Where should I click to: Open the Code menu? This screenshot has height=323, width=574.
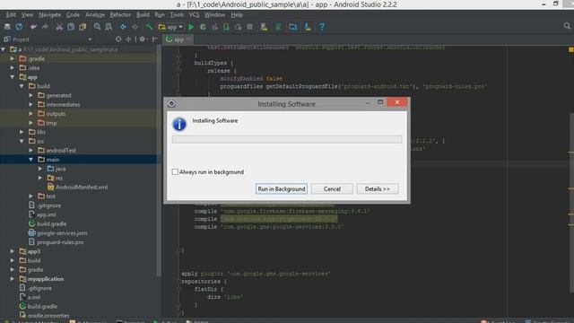click(73, 14)
